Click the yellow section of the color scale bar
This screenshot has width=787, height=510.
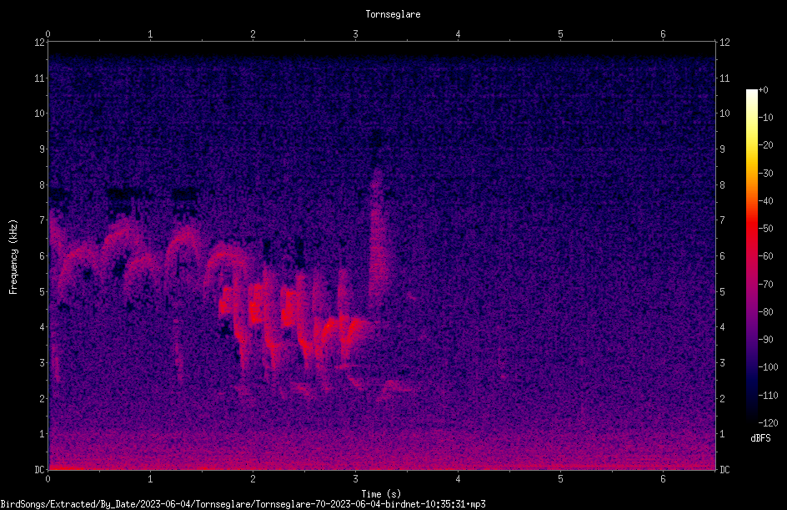click(751, 146)
